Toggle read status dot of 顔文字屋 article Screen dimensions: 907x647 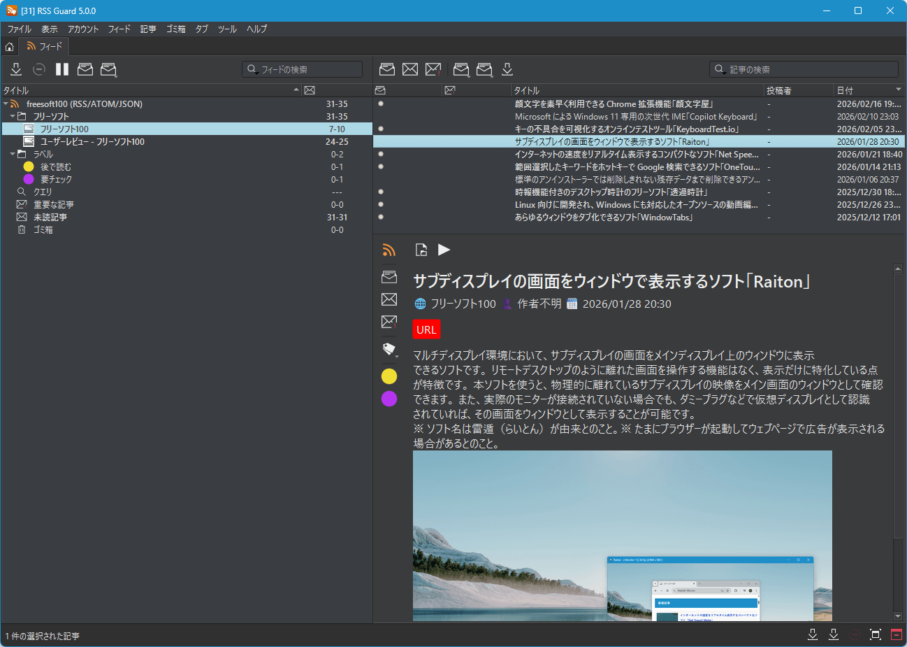click(381, 104)
